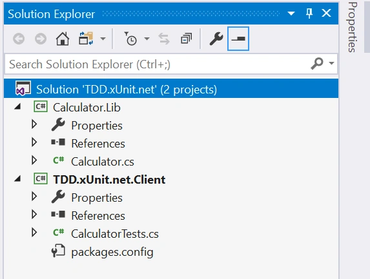Viewport: 370px width, 279px height.
Task: Click References icon under TDD.xUnit.net.Client
Action: [58, 214]
